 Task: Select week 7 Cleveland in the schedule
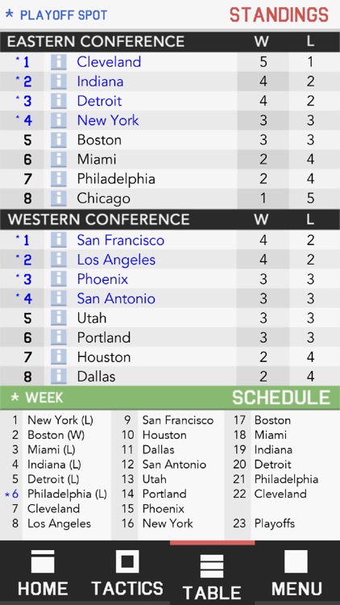tap(54, 508)
